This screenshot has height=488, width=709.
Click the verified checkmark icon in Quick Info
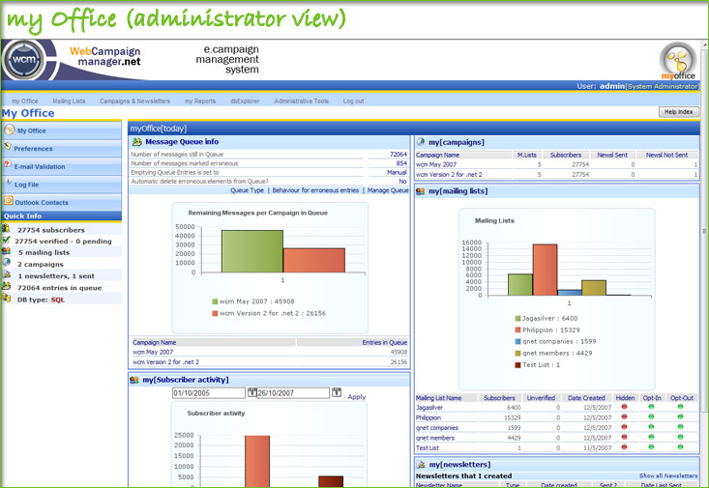6,240
